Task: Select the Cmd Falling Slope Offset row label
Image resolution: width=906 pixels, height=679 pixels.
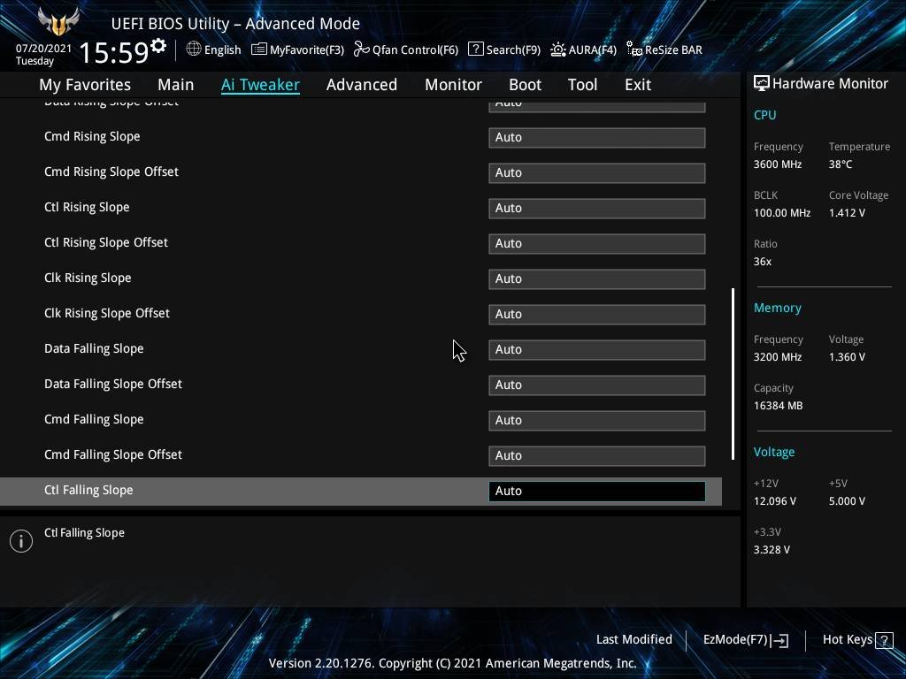Action: 113,454
